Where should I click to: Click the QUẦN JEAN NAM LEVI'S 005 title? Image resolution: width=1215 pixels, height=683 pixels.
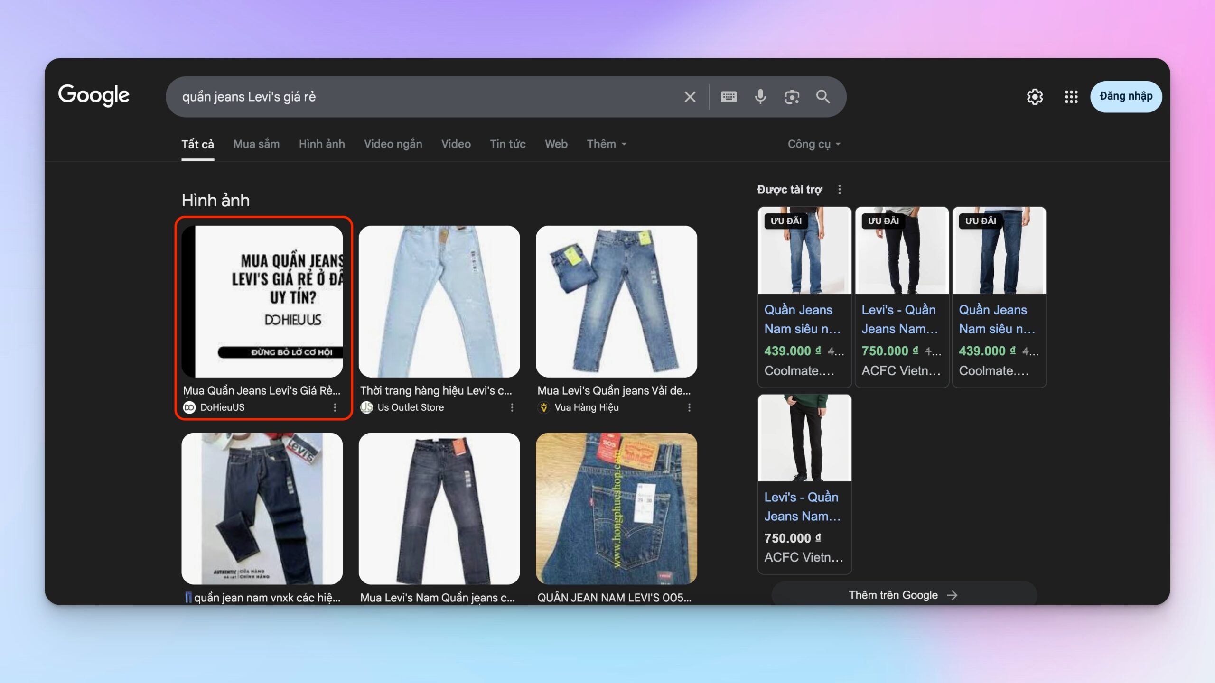614,598
